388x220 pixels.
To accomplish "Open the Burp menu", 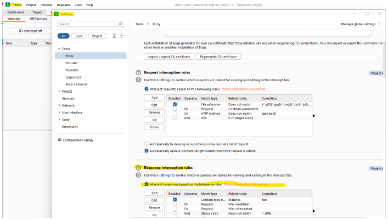I will point(18,5).
